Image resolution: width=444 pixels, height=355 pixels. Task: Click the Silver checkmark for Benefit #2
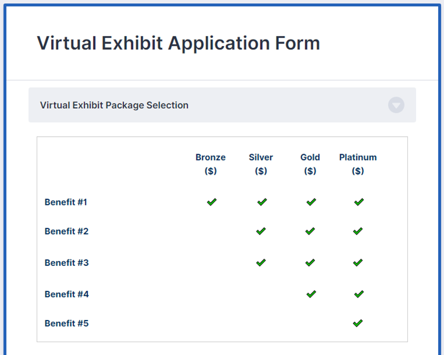click(261, 231)
